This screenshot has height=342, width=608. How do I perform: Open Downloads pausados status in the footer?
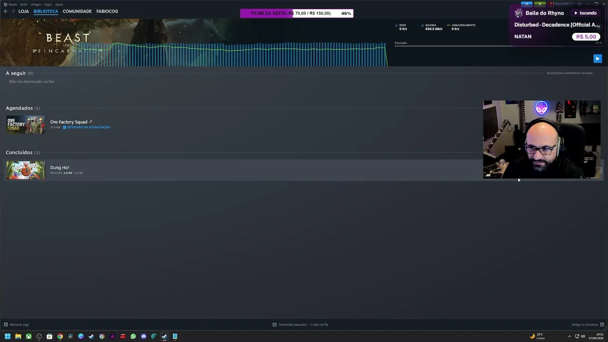coord(300,325)
